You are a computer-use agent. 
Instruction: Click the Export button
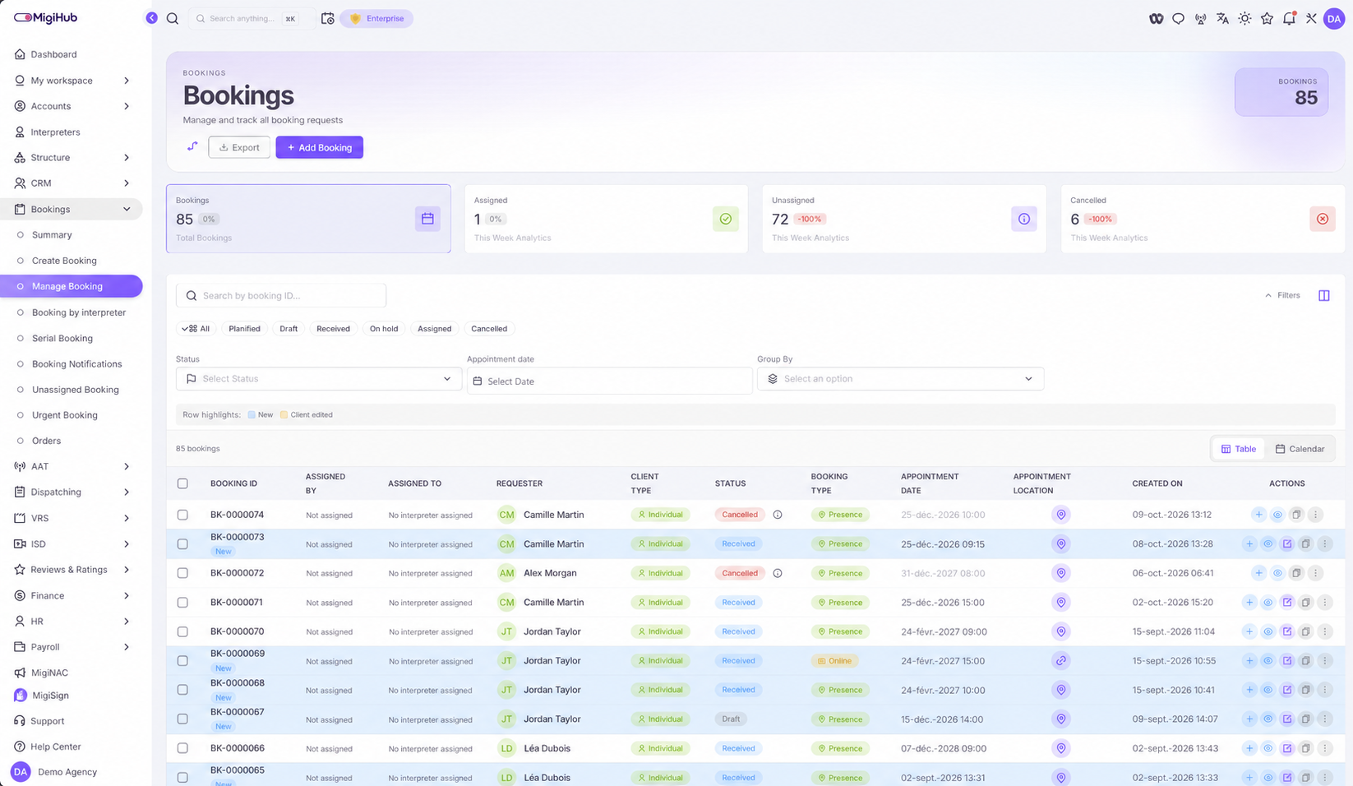(x=239, y=147)
